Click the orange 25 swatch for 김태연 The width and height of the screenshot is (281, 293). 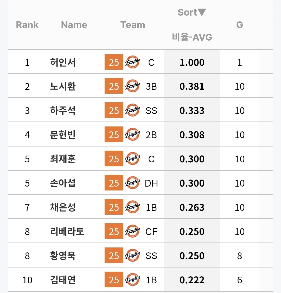coord(114,280)
